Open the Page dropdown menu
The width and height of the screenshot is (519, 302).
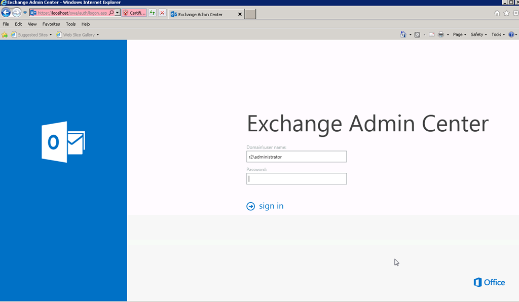pos(459,34)
